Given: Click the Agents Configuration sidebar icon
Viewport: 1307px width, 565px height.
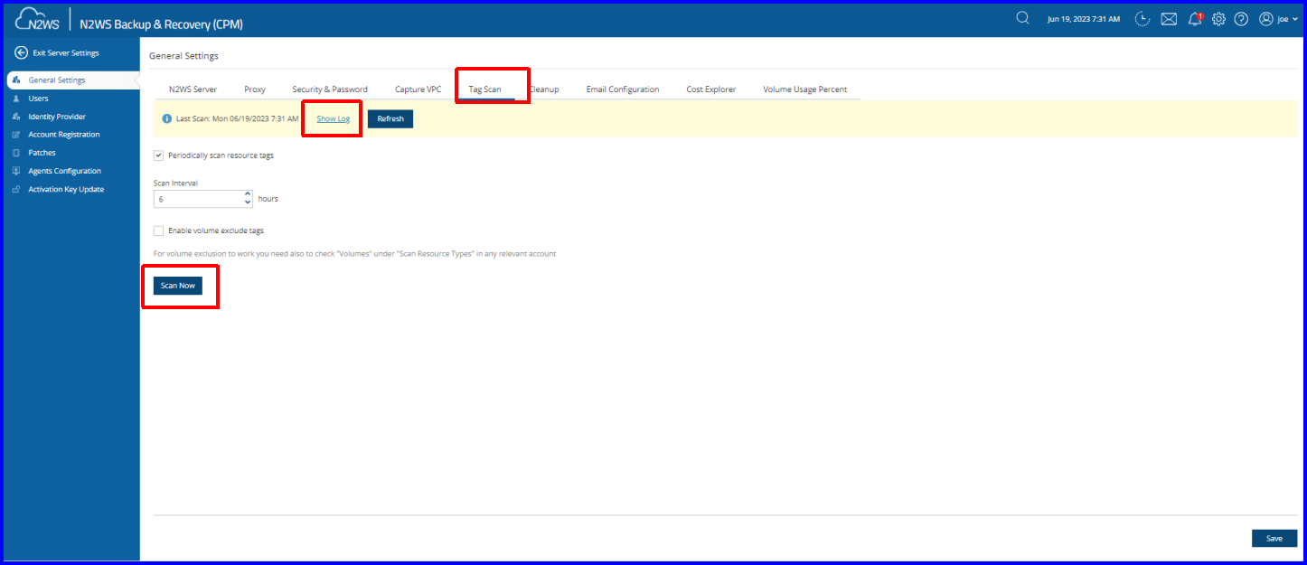Looking at the screenshot, I should pyautogui.click(x=16, y=171).
